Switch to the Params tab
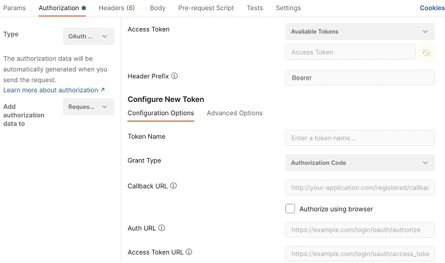Screen dimensions: 445x263 [x=15, y=8]
